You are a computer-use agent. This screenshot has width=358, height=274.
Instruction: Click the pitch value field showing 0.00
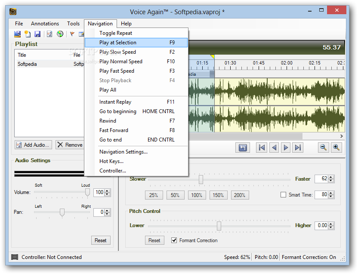click(322, 225)
